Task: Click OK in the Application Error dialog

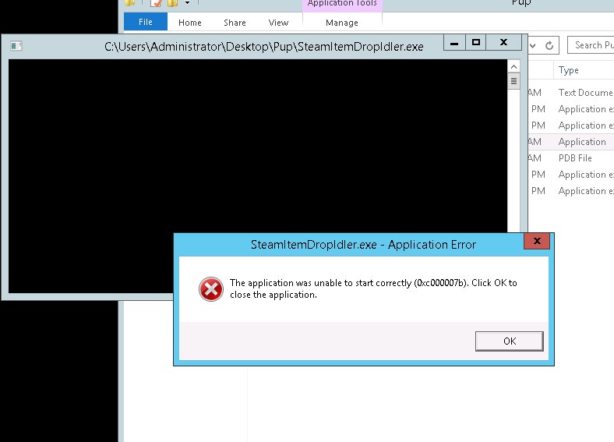Action: (x=509, y=341)
